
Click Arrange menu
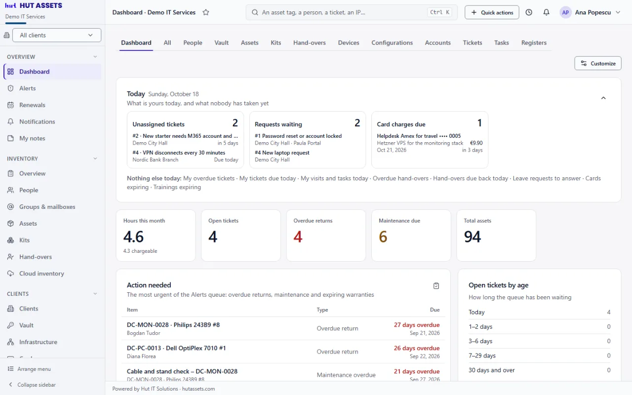[30, 369]
